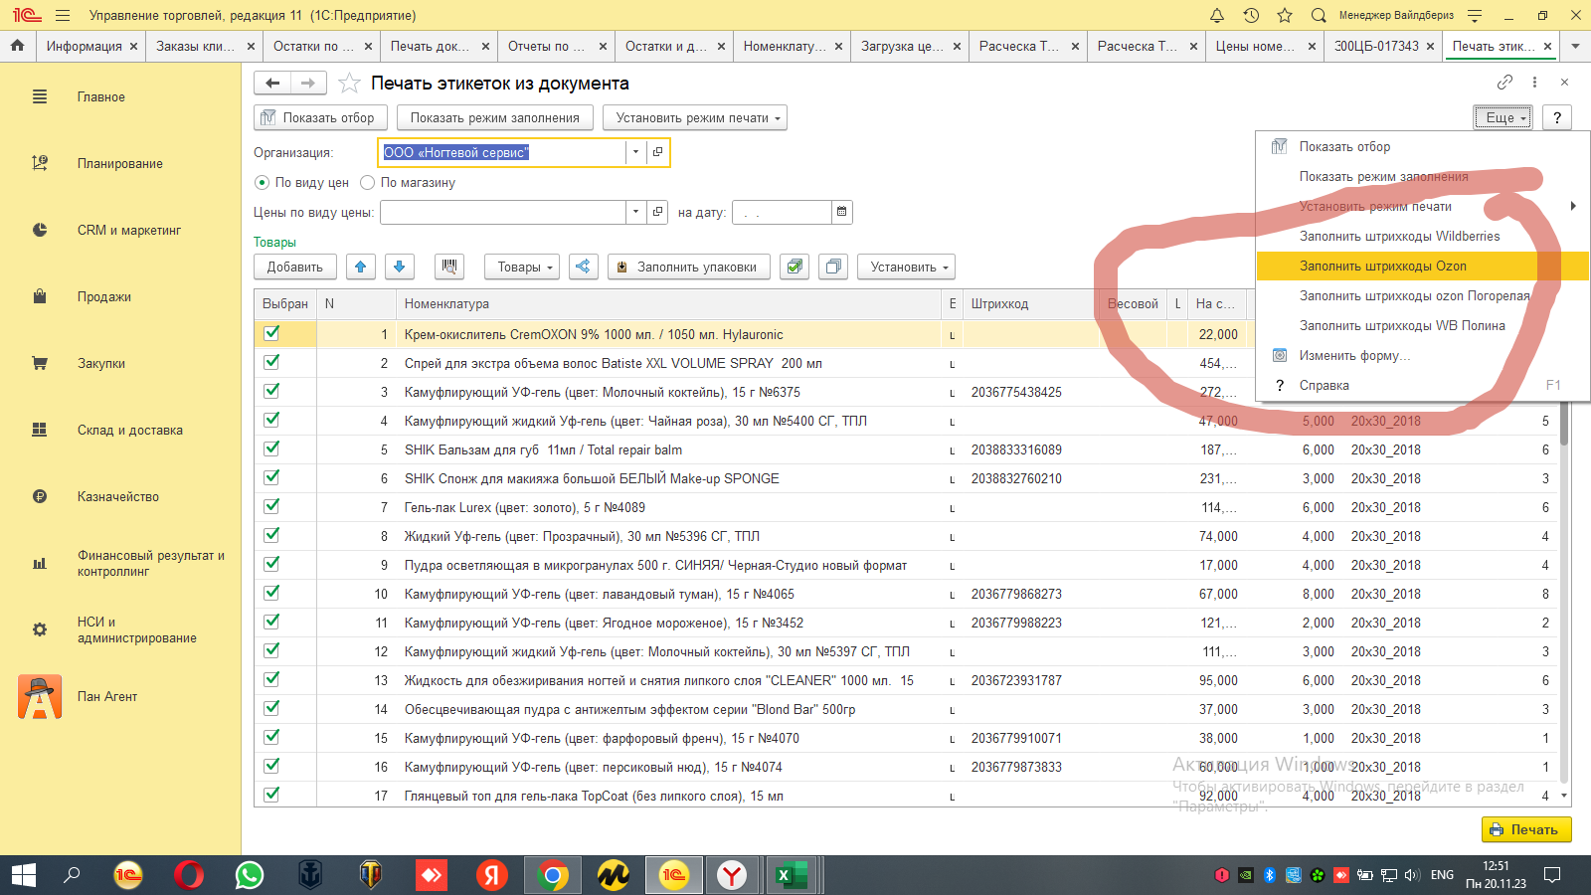The image size is (1591, 895).
Task: Open the notifications bell icon
Action: [x=1217, y=15]
